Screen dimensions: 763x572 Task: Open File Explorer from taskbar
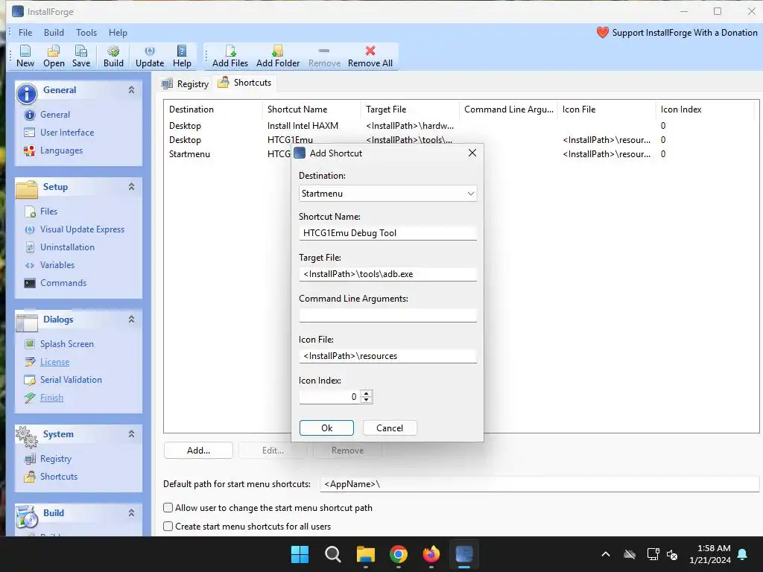pos(365,554)
